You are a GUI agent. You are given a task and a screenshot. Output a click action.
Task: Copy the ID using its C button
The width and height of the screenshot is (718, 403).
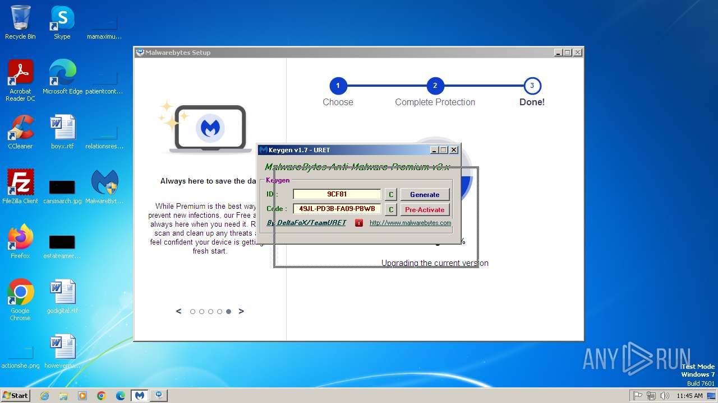pyautogui.click(x=391, y=194)
